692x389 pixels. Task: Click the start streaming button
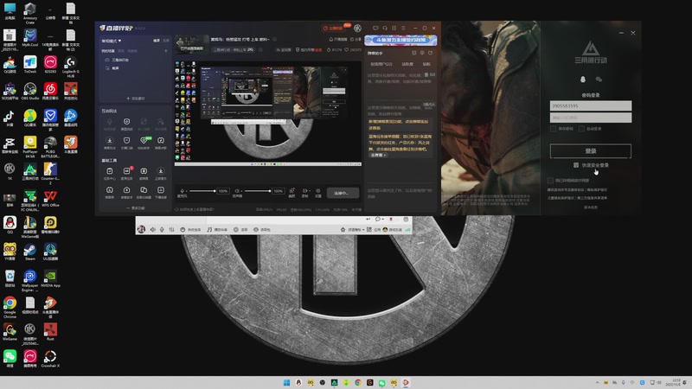click(x=343, y=193)
